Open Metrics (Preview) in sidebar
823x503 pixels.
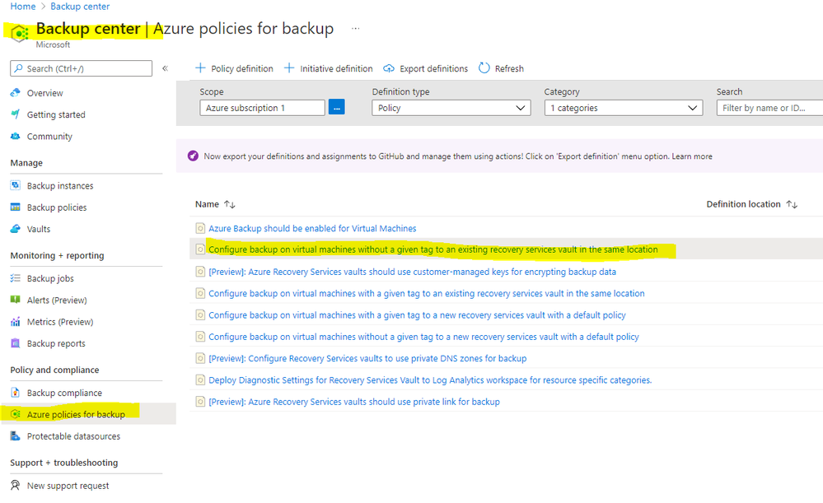60,322
